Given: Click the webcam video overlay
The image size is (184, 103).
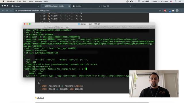Looking at the screenshot, I should [154, 84].
